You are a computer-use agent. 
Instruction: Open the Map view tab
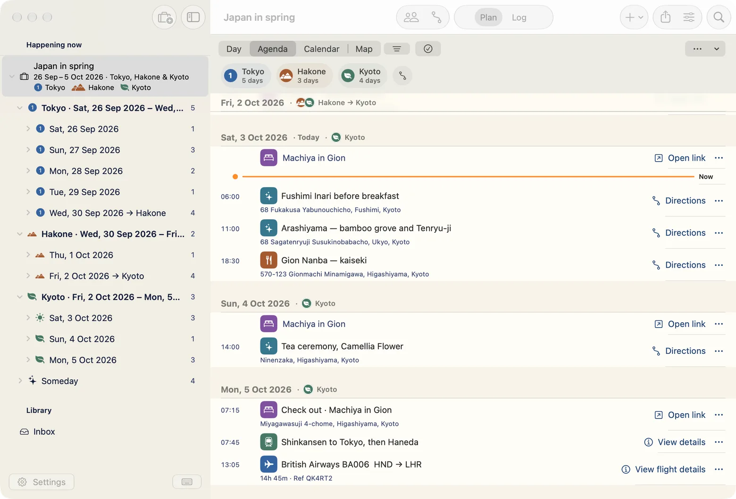coord(364,49)
